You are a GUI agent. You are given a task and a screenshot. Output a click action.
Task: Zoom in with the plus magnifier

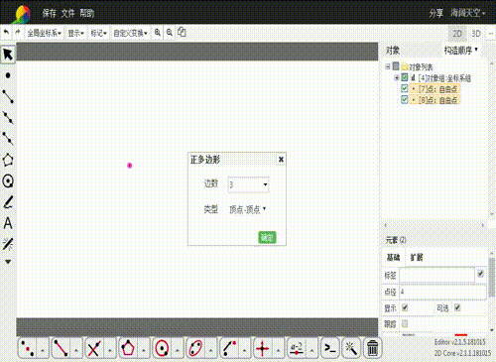(158, 33)
